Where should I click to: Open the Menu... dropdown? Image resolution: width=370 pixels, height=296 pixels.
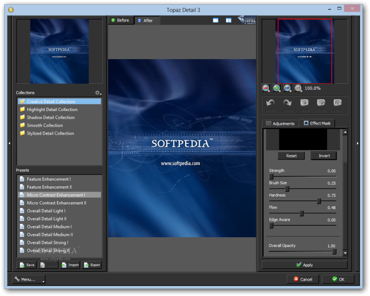coord(29,279)
